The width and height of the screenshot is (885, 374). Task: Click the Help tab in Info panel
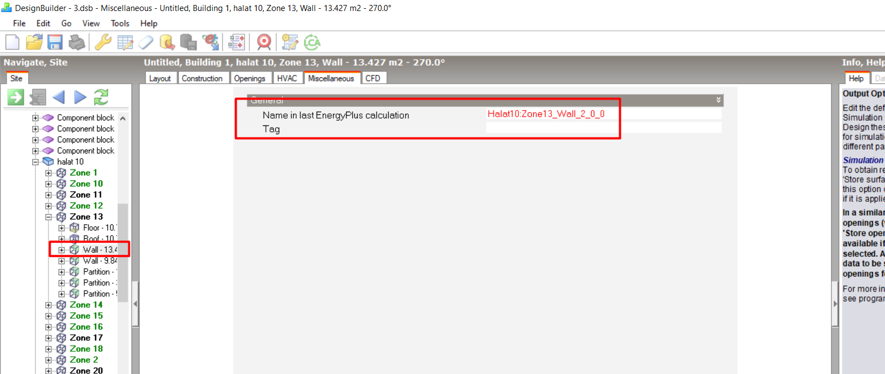(856, 78)
